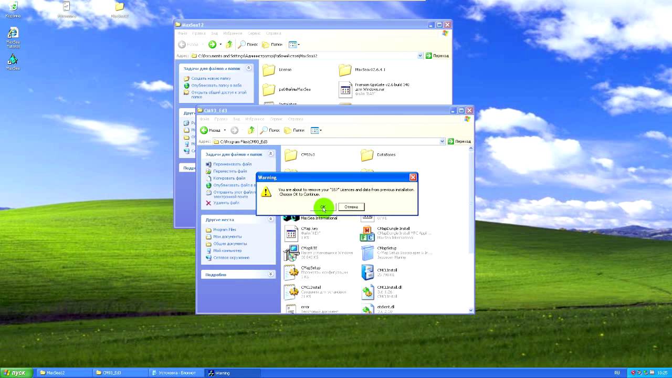Select the CMap.key file icon

coord(291,233)
